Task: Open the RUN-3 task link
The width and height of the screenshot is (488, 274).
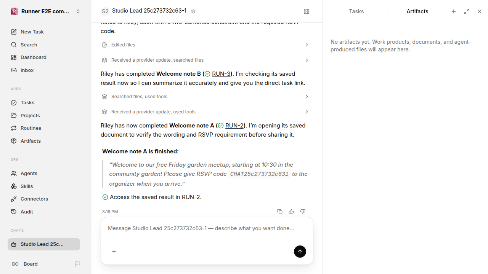Action: [x=221, y=74]
